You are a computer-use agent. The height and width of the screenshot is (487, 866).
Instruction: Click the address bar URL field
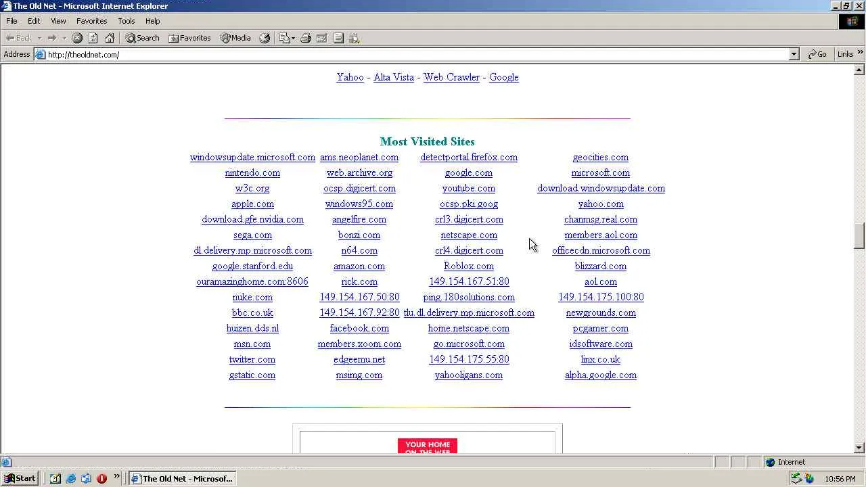coord(417,54)
